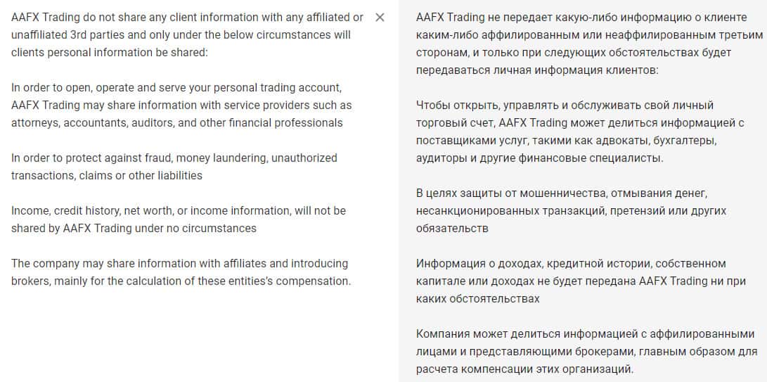Click source line starting "Income, credit history, net worth"
This screenshot has width=767, height=382.
[x=178, y=210]
